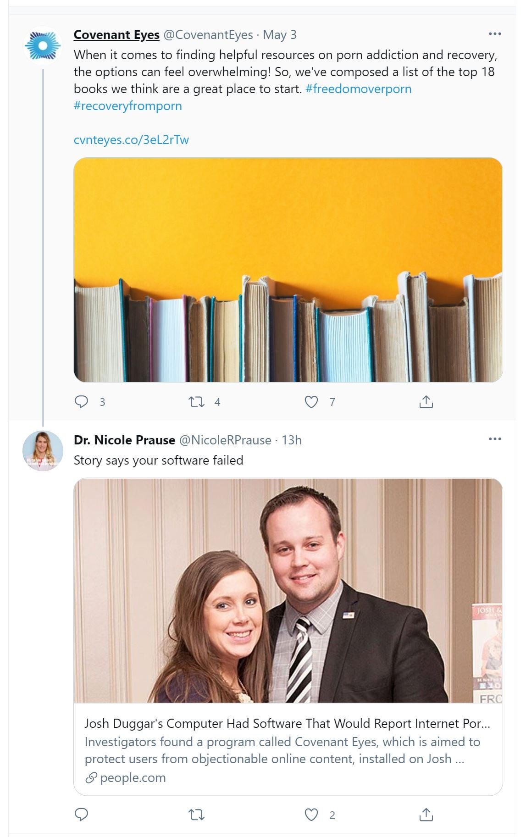Open the Josh Duggar article card headline
526x837 pixels.
[x=288, y=723]
